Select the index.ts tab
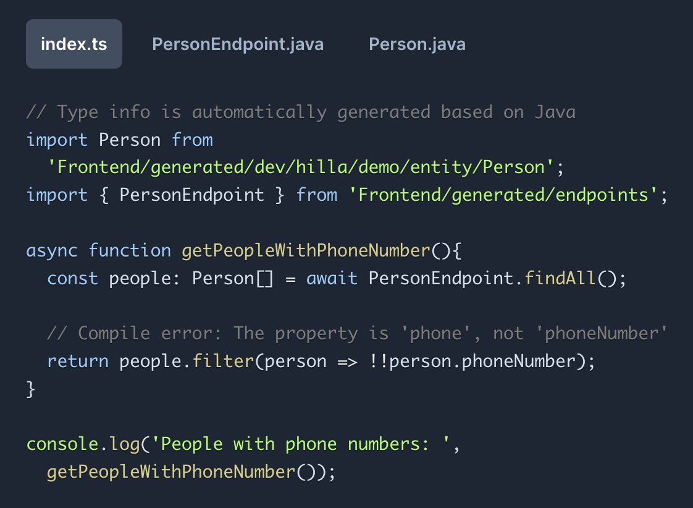The image size is (693, 508). point(73,44)
